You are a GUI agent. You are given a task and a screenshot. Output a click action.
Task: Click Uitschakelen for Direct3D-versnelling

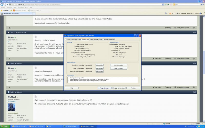[99, 68]
